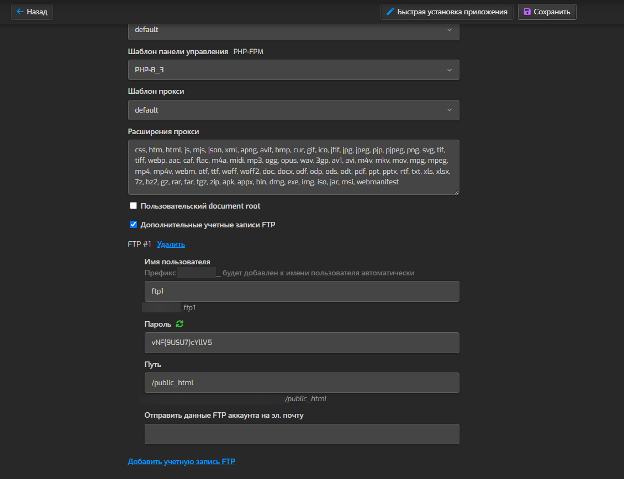Viewport: 624px width, 479px height.
Task: Click the Удалить link next to FTP #1
Action: click(171, 244)
